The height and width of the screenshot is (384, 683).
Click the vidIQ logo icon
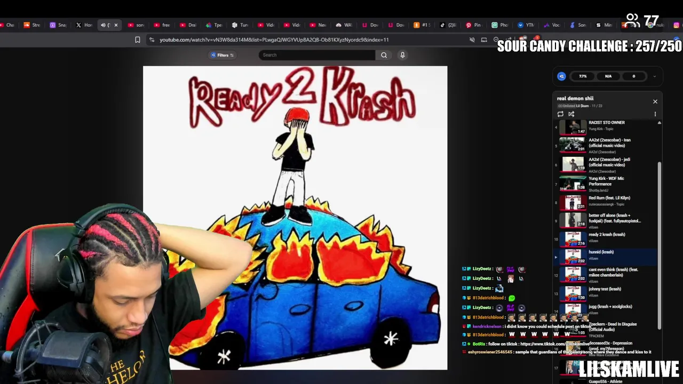561,76
